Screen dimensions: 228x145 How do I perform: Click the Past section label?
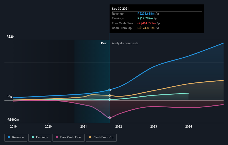104,43
